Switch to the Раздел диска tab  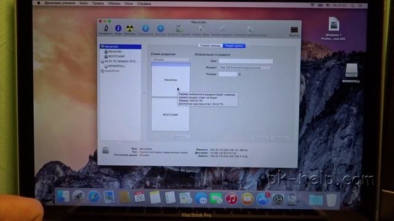234,45
